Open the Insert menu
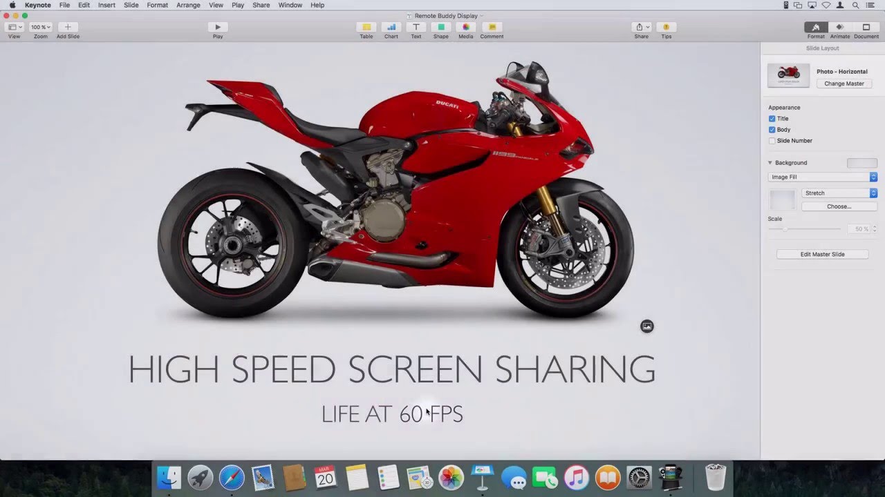 coord(106,5)
